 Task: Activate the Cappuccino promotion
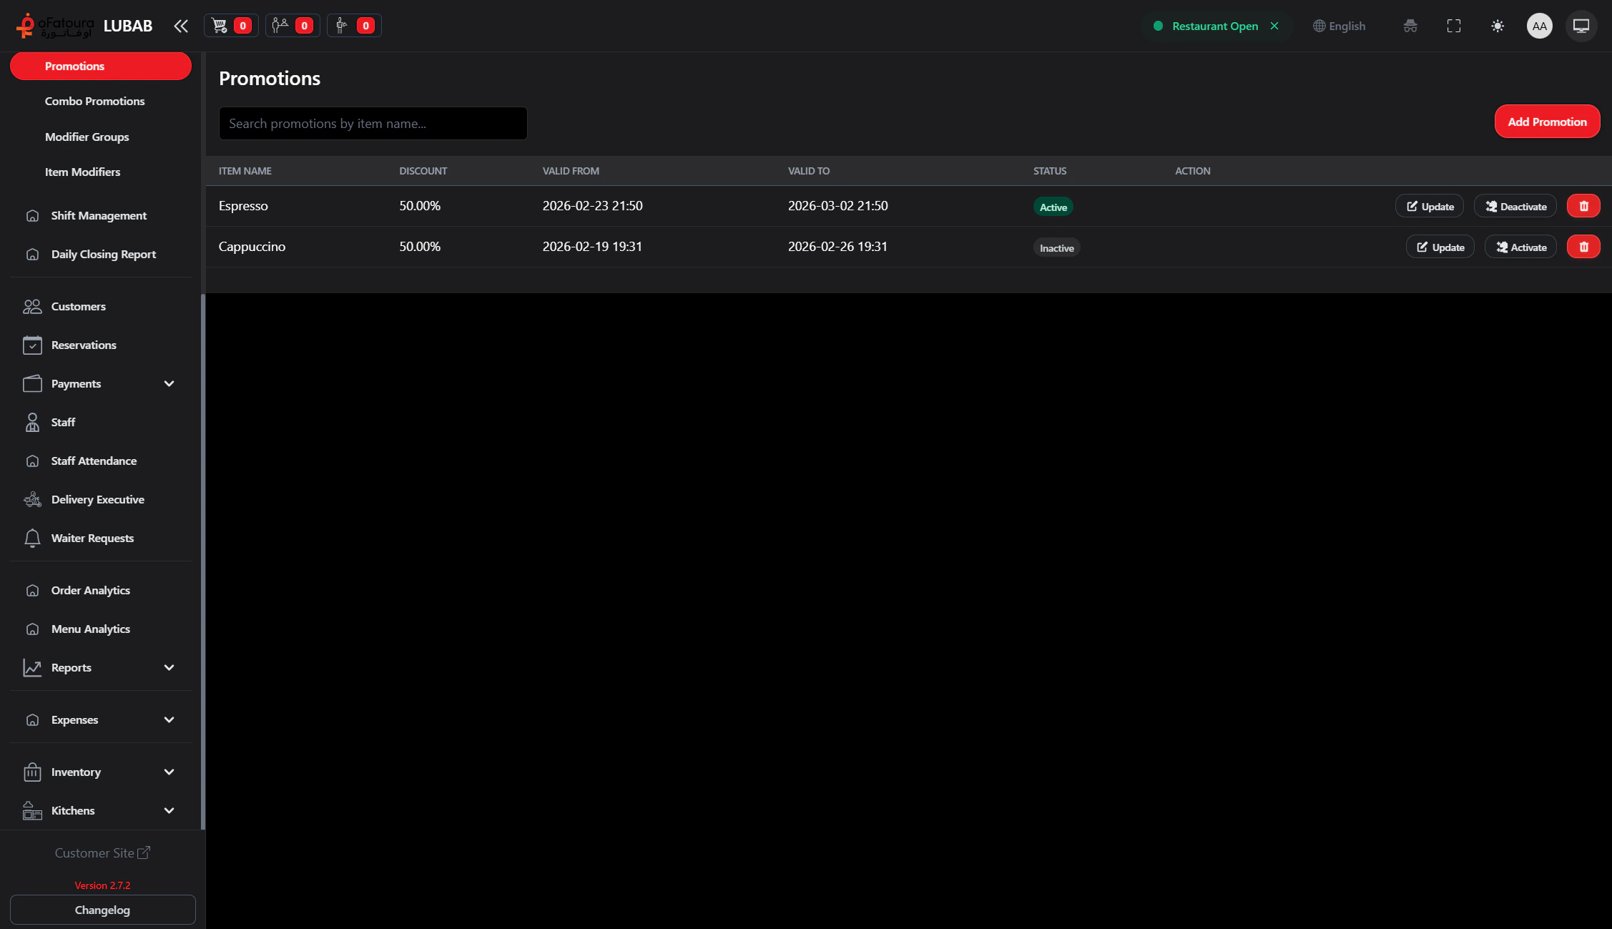pos(1520,247)
